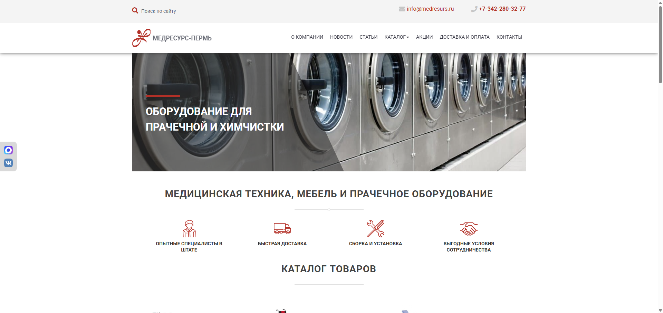Expand the КАТАЛОГ dropdown menu

coord(397,37)
